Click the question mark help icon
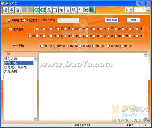The image size is (152, 128). 80,10
